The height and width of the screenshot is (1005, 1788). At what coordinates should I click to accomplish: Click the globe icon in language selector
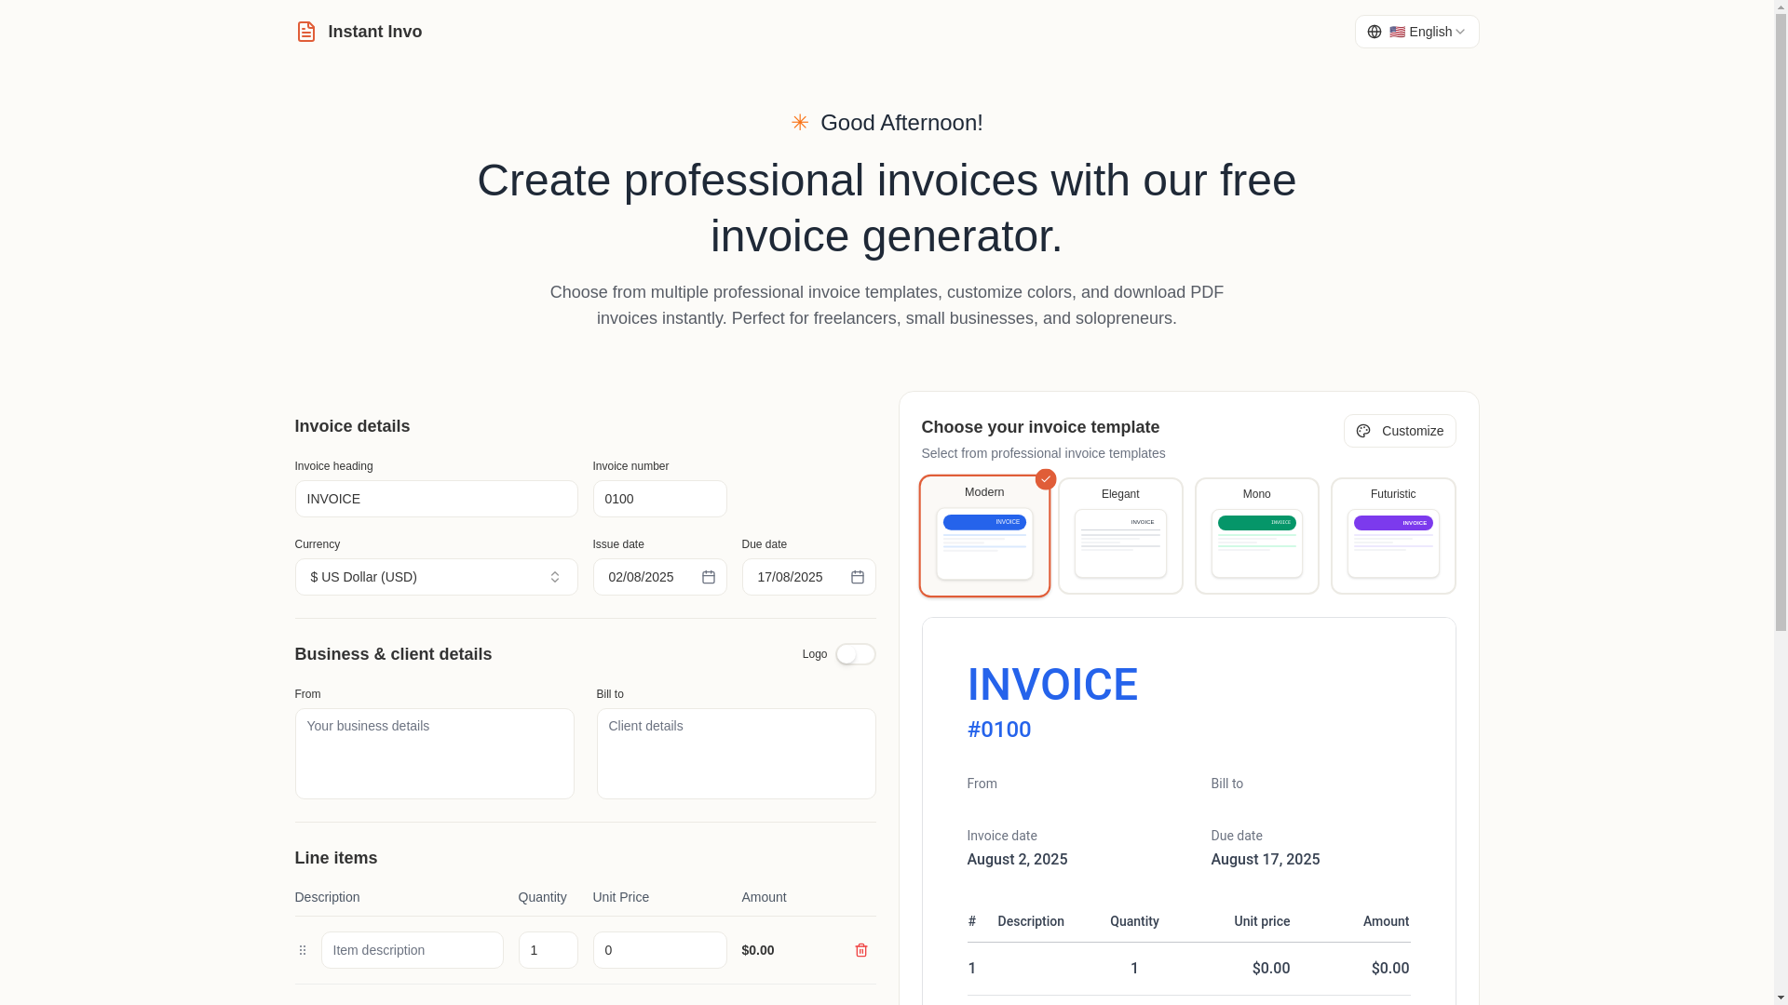coord(1375,32)
